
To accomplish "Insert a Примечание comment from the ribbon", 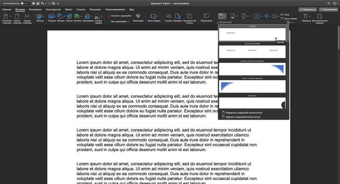I will click(x=206, y=18).
